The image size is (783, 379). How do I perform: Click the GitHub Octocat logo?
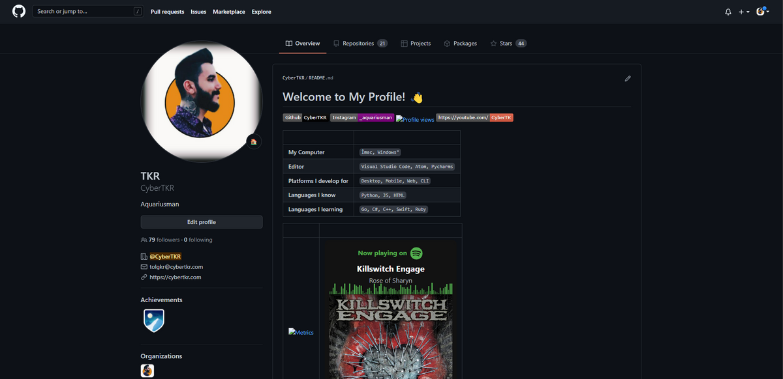tap(19, 12)
